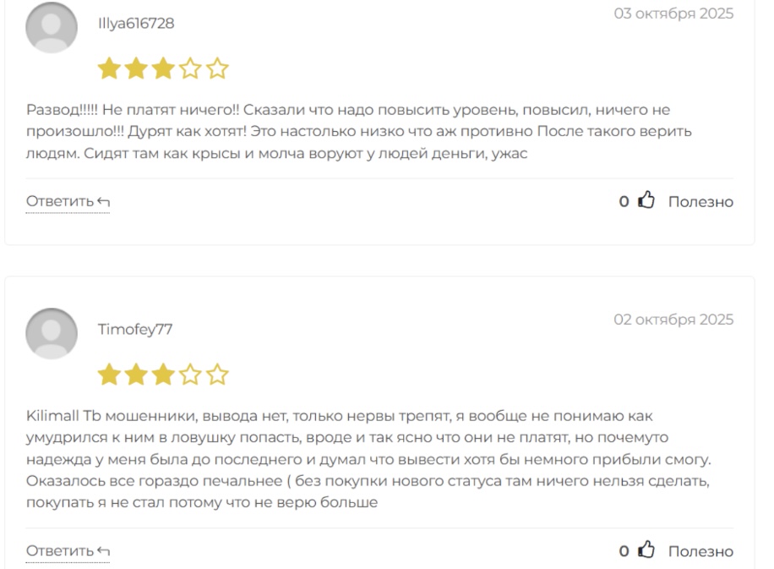Click third star in Illya616728's rating
Viewport: 774px width, 569px height.
[163, 68]
